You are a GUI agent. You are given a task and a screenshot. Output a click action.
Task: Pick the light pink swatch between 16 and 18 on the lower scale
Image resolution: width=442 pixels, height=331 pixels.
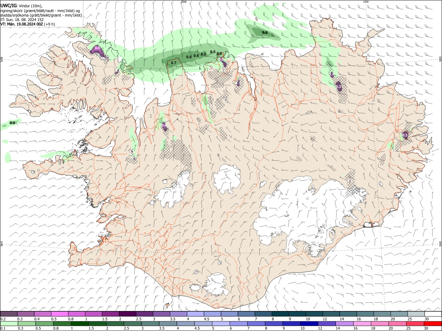(362, 323)
